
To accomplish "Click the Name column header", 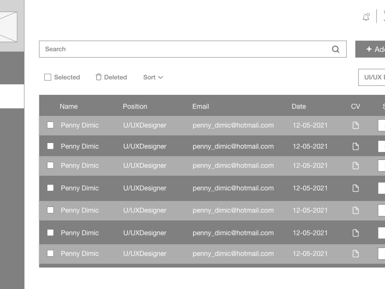I will [69, 106].
